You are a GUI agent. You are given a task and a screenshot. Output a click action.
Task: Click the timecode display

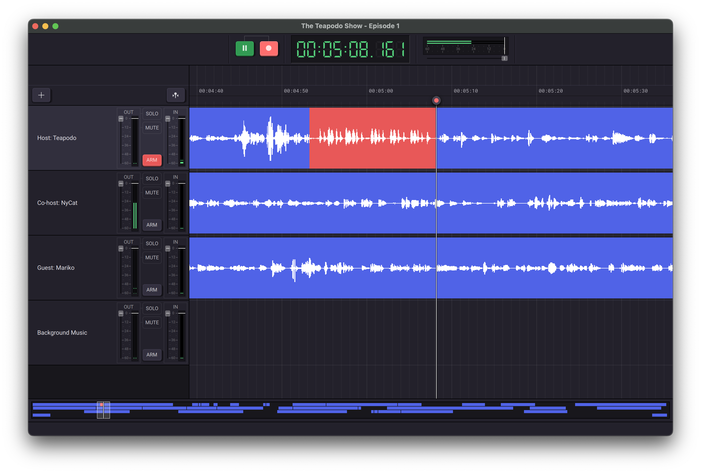[x=350, y=49]
